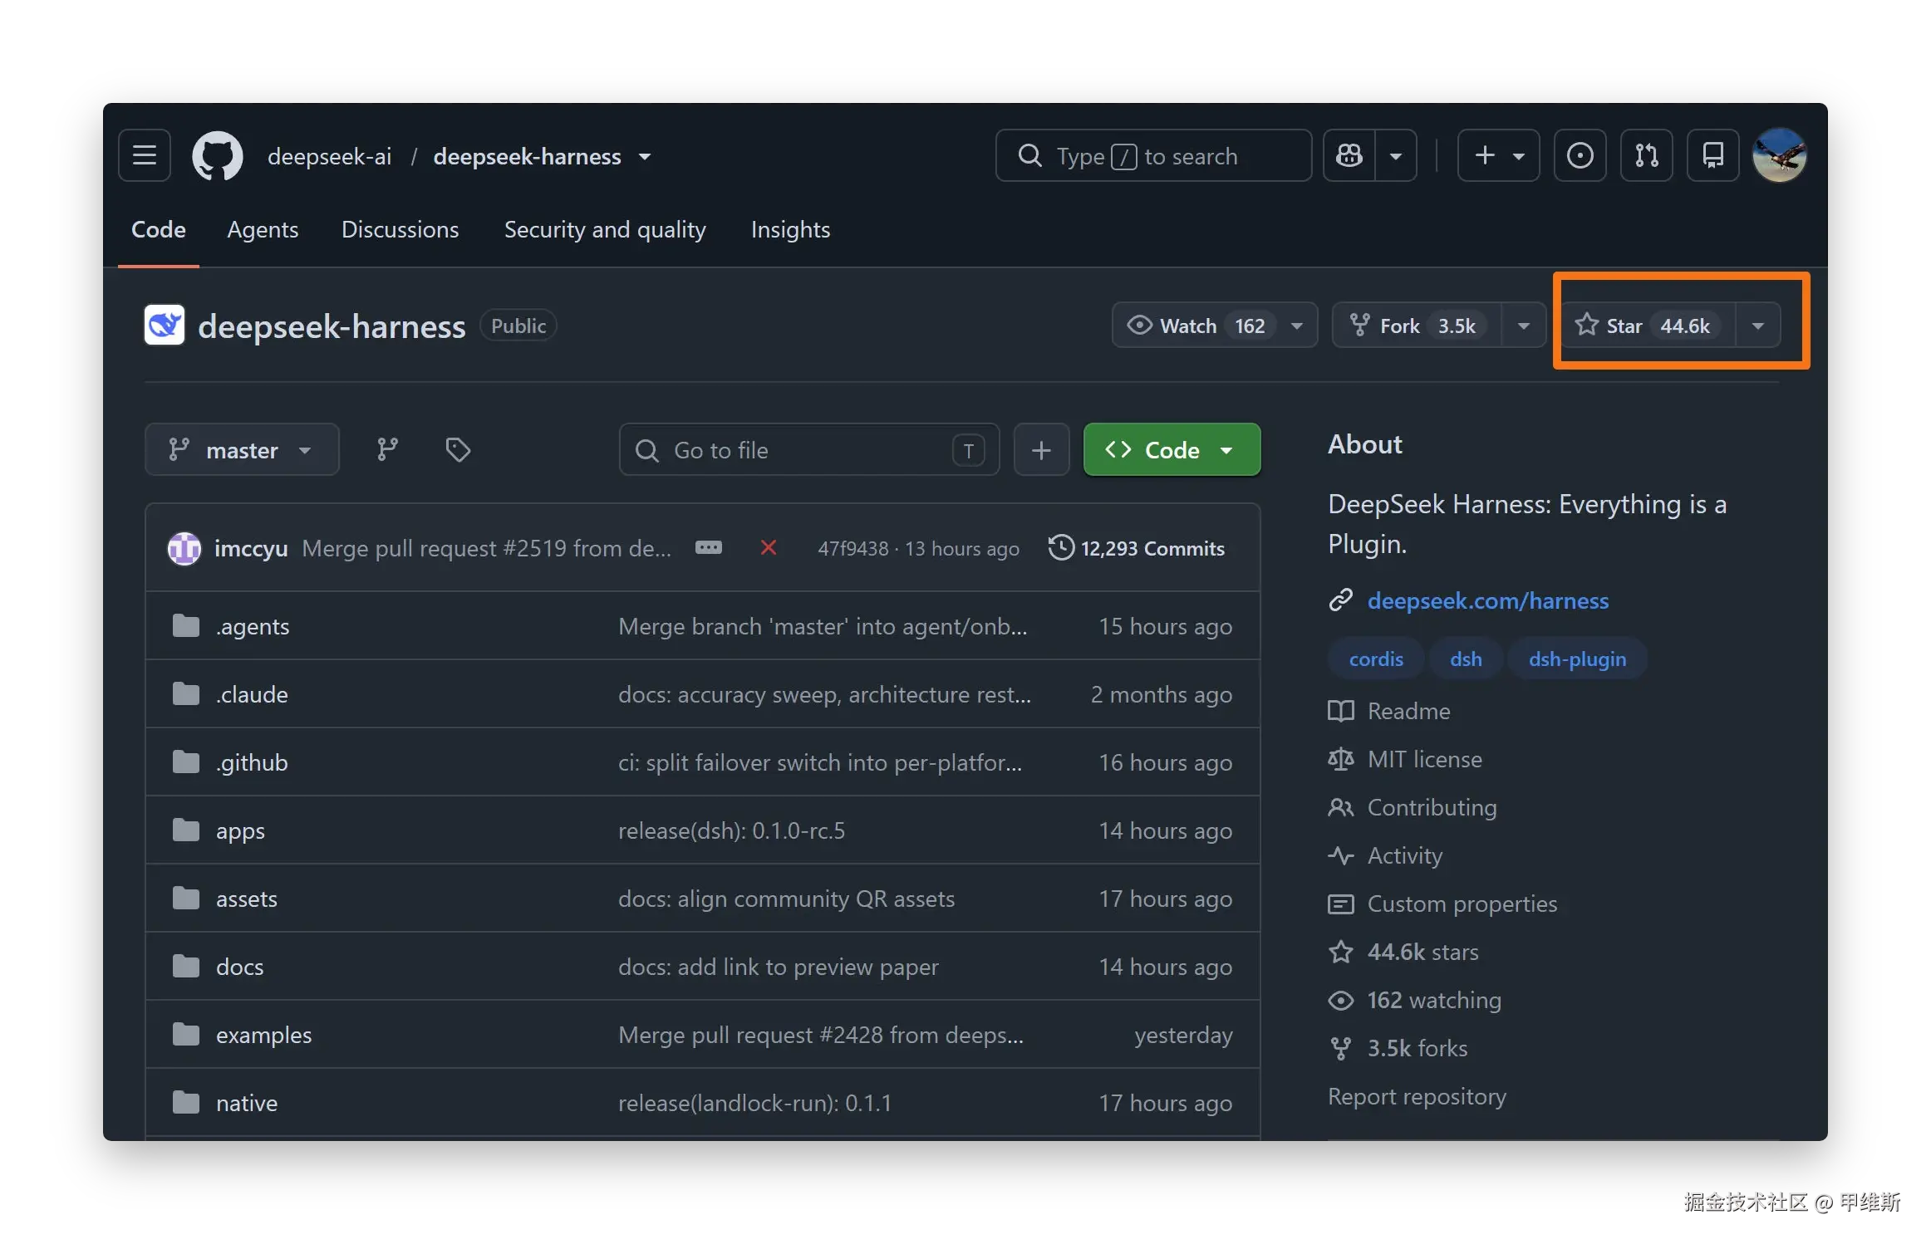Open the Insights tab
Image resolution: width=1931 pixels, height=1244 pixels.
(x=790, y=229)
